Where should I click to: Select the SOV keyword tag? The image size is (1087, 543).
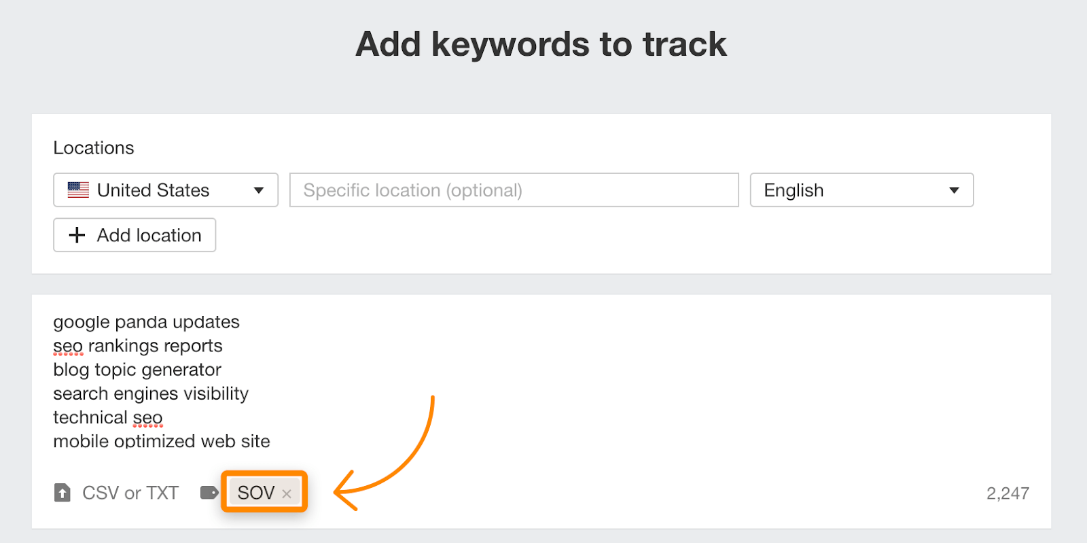point(257,492)
